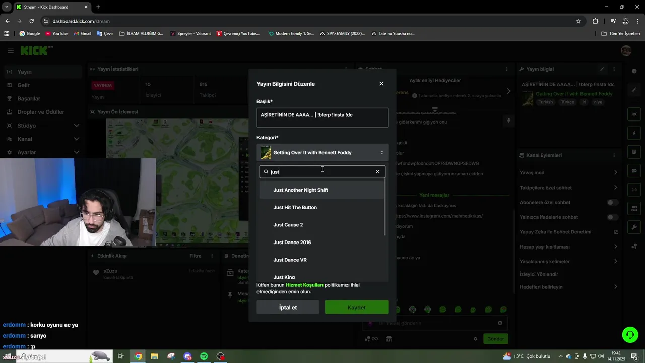Click the chat bubble icon in right sidebar

[x=634, y=171]
